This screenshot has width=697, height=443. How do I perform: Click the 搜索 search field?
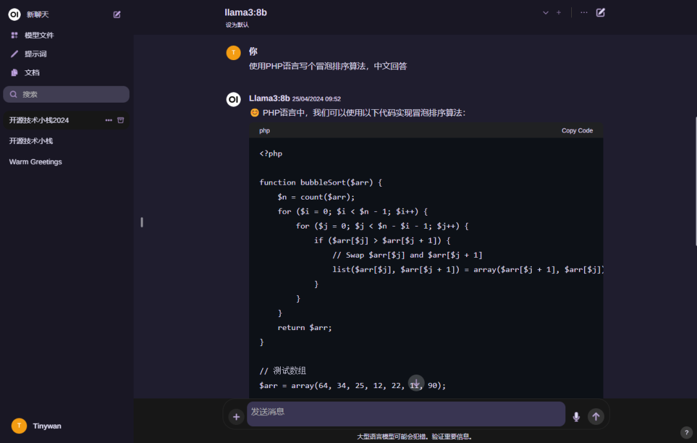click(66, 94)
